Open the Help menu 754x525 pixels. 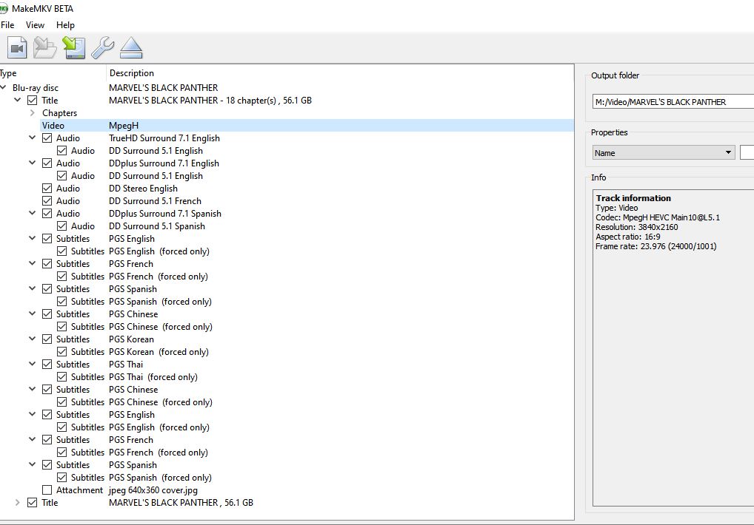point(65,25)
